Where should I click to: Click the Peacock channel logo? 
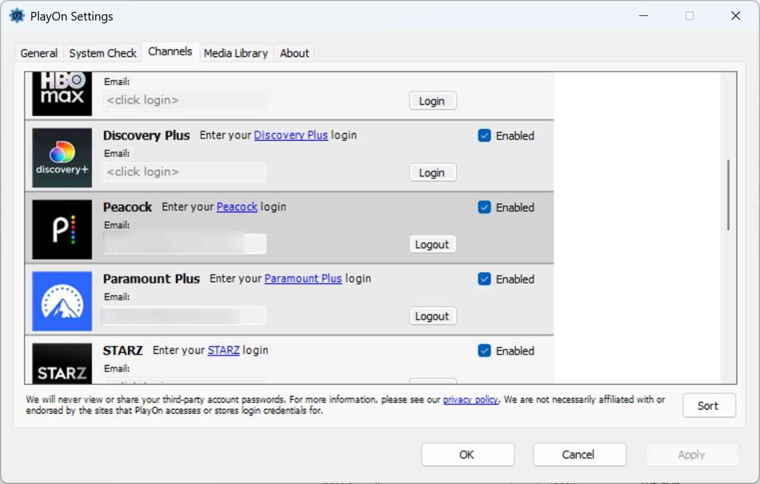(x=62, y=229)
